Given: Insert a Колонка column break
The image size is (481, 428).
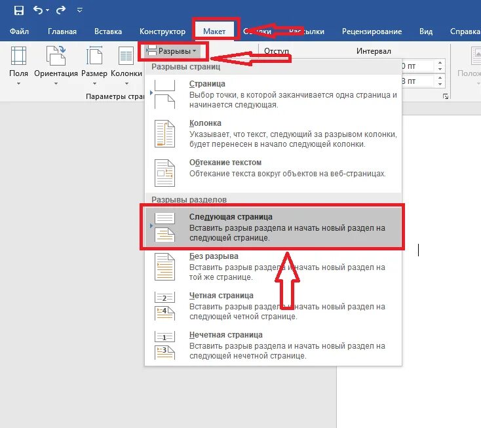Looking at the screenshot, I should point(273,134).
